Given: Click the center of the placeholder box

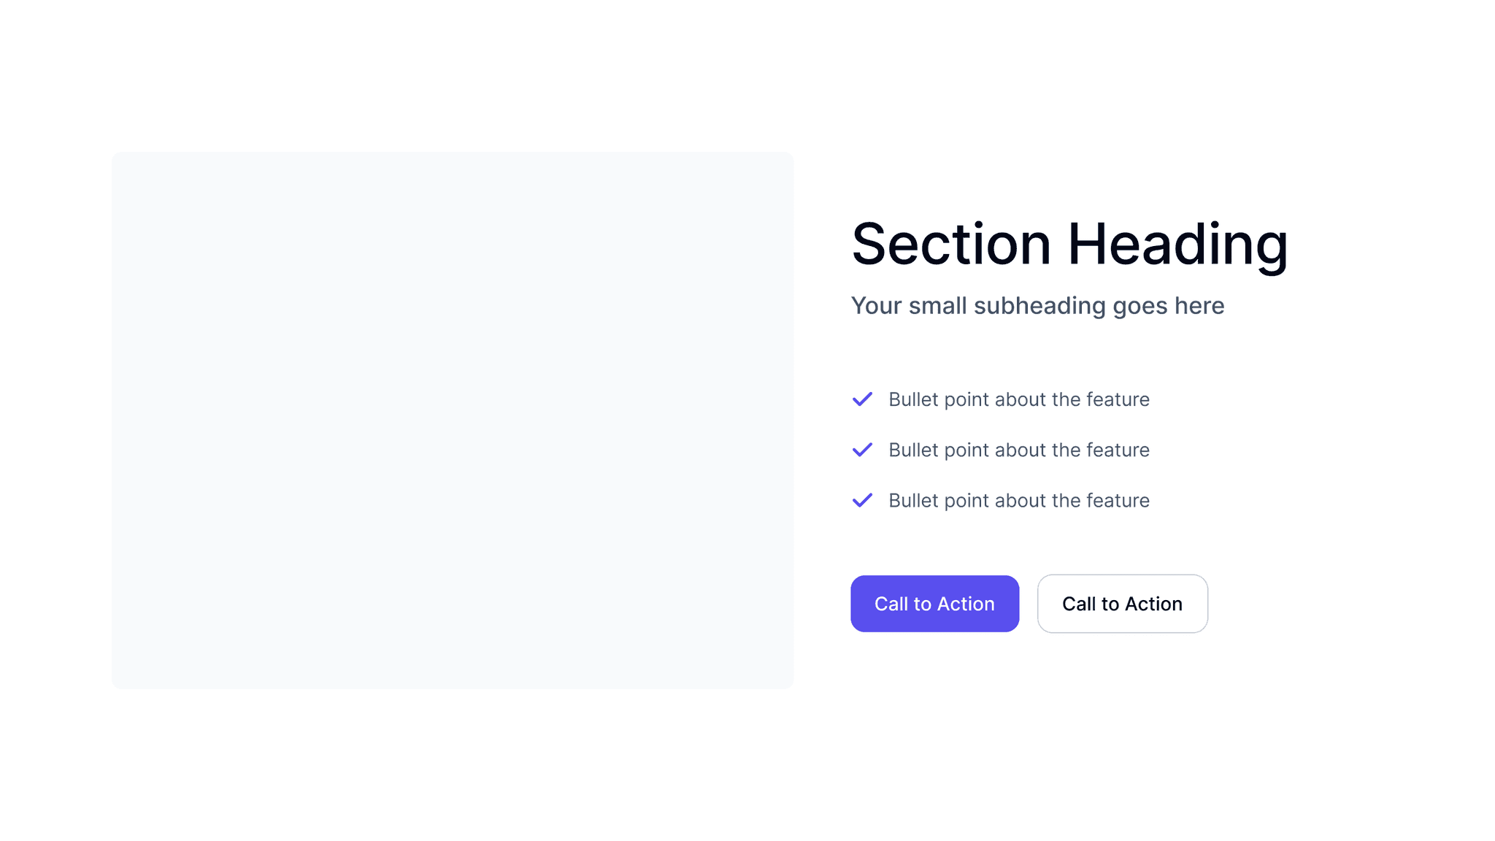Looking at the screenshot, I should click(x=453, y=420).
